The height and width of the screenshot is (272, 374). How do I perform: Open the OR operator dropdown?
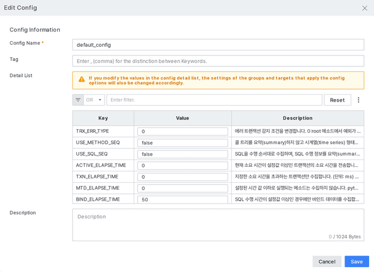click(94, 100)
